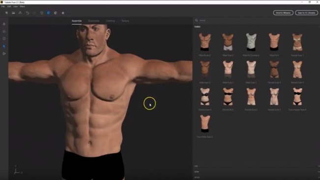Click the triangle icon at sidebar bottom
Image resolution: width=320 pixels, height=180 pixels.
tap(4, 54)
